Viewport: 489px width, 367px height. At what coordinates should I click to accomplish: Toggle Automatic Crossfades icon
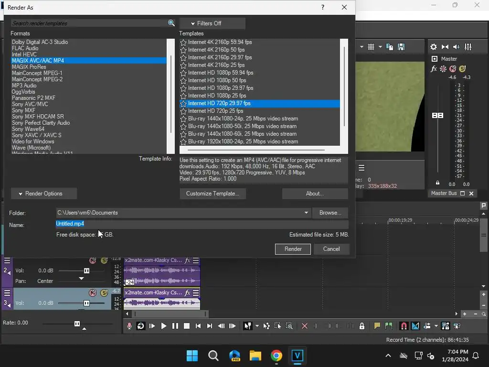(x=415, y=326)
